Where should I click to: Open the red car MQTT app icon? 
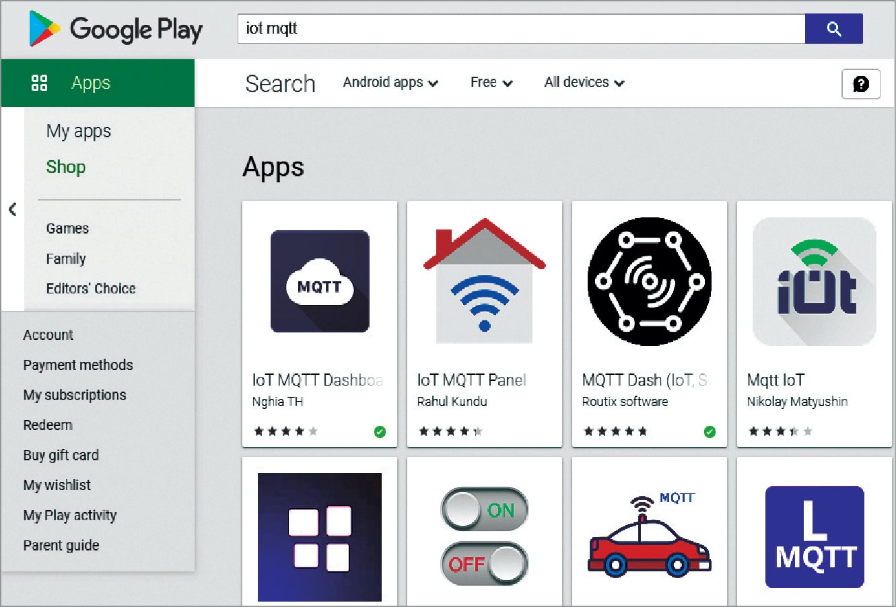(649, 537)
